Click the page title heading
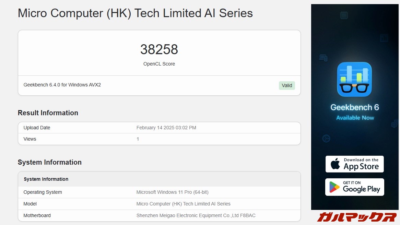Viewport: 400px width, 225px height. [135, 13]
